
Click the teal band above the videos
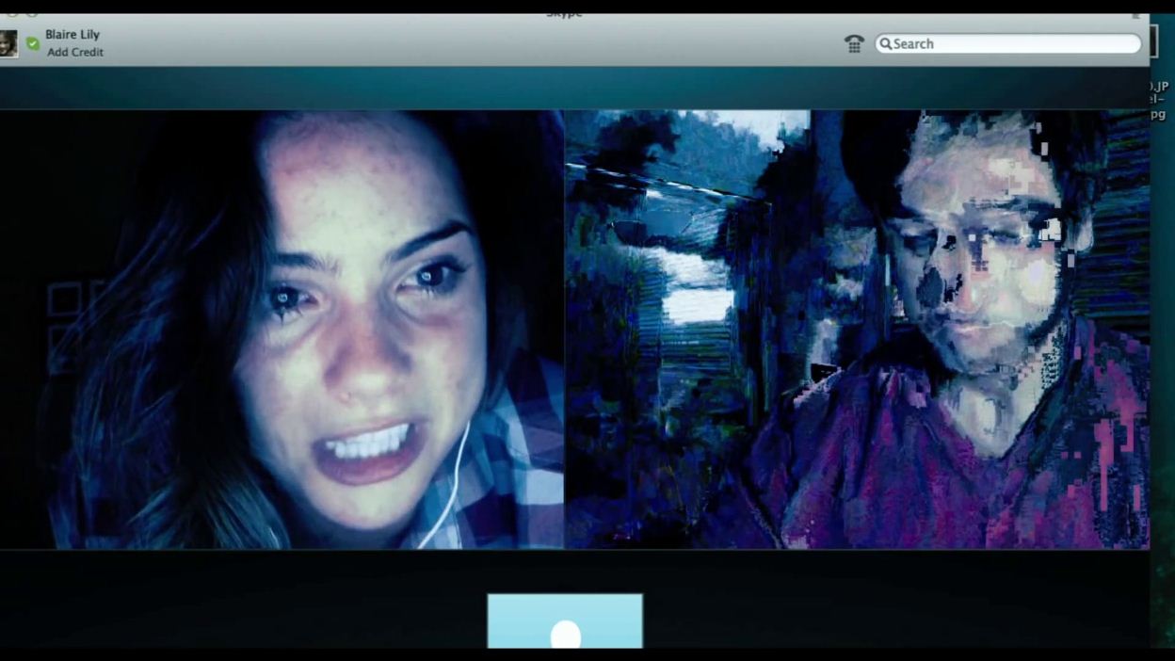(x=565, y=88)
